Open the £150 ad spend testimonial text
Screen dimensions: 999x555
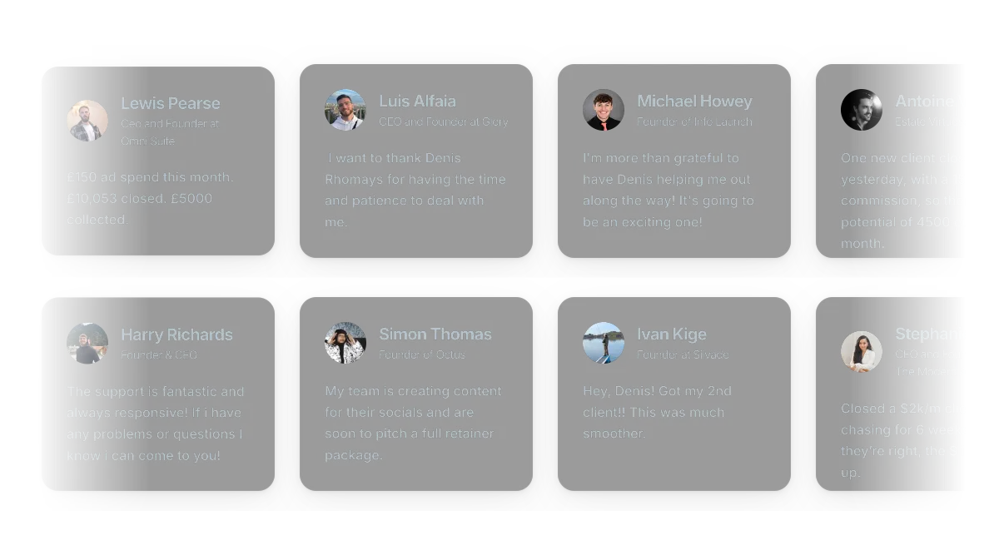coord(151,198)
